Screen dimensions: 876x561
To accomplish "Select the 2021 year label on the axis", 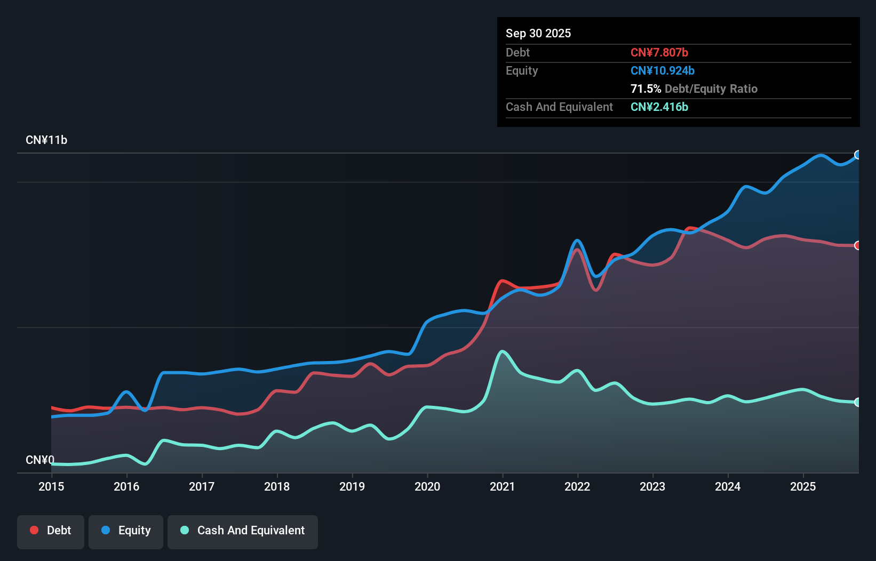I will point(502,487).
